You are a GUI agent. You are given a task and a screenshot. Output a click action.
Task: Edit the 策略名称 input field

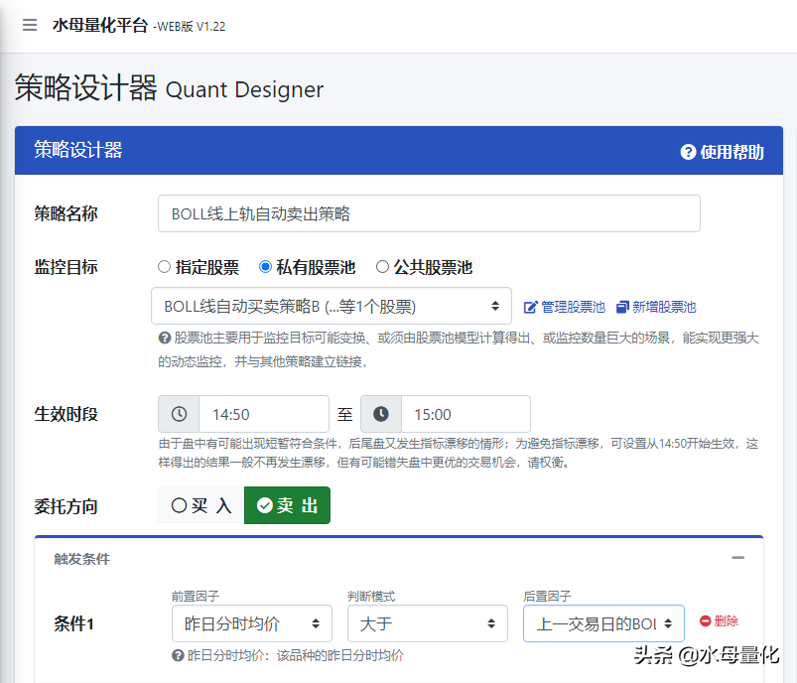click(x=429, y=213)
